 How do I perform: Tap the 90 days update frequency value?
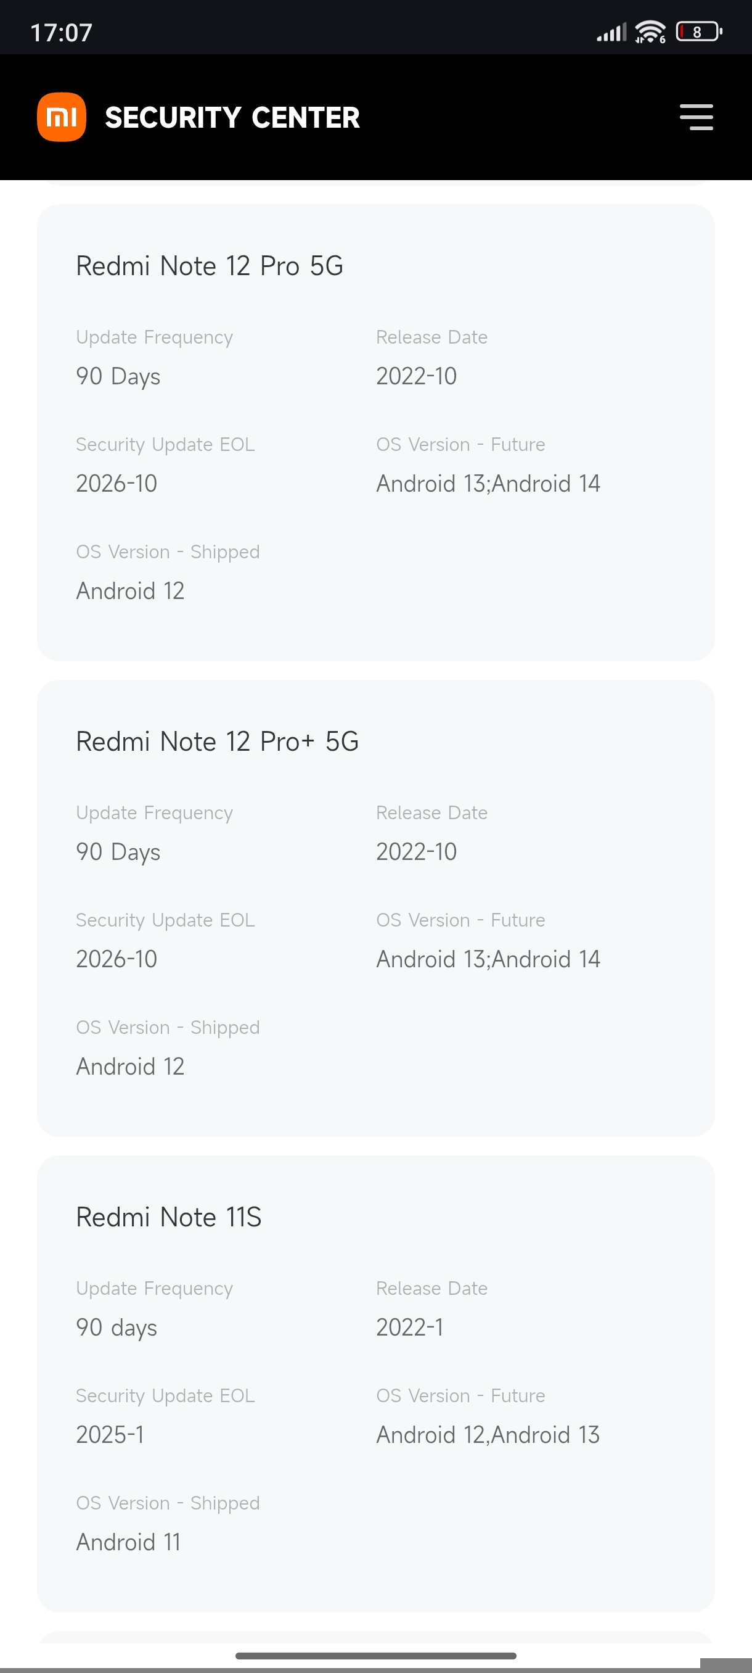coord(116,1327)
